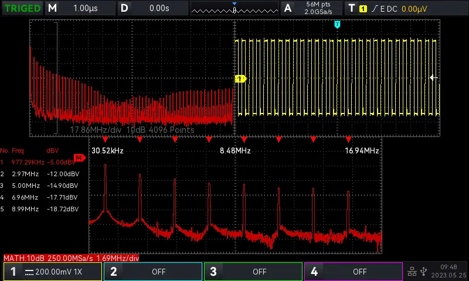Select the yellow channel 1 ground level marker
The height and width of the screenshot is (281, 469).
click(240, 78)
